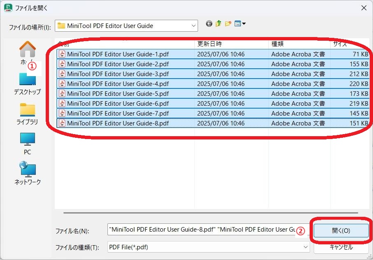
Task: Click the date cell of User Guide-4.pdf
Action: tap(221, 84)
